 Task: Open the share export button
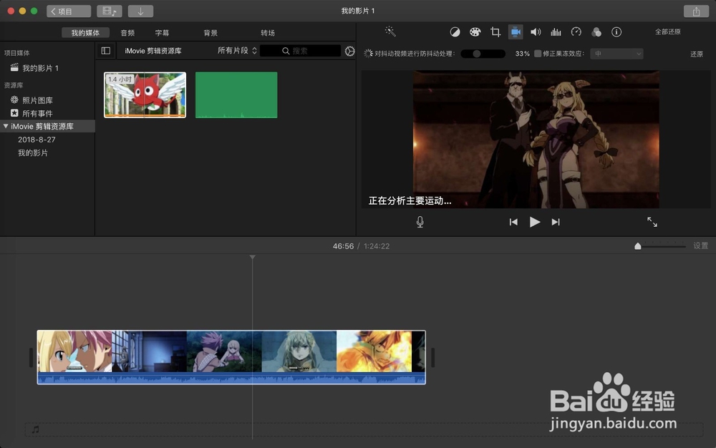696,11
